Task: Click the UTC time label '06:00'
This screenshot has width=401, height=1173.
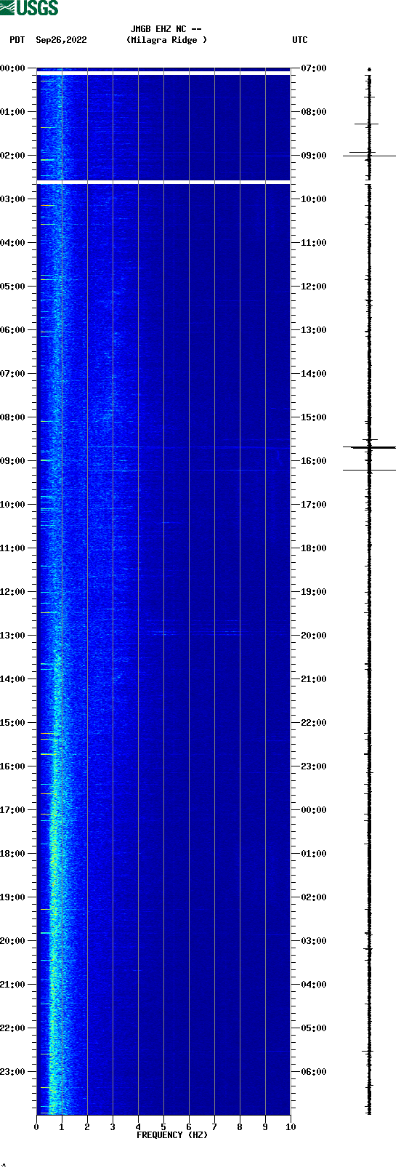Action: (314, 1072)
